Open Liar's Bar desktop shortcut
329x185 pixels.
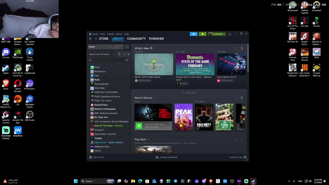click(305, 22)
